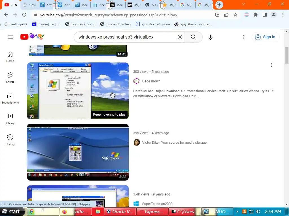Go back with the browser back arrow

click(x=6, y=15)
